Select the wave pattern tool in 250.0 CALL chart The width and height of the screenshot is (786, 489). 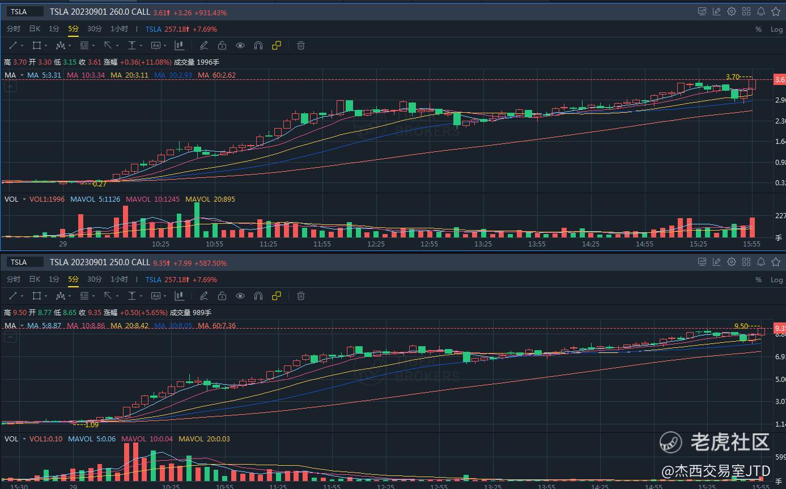coord(61,296)
